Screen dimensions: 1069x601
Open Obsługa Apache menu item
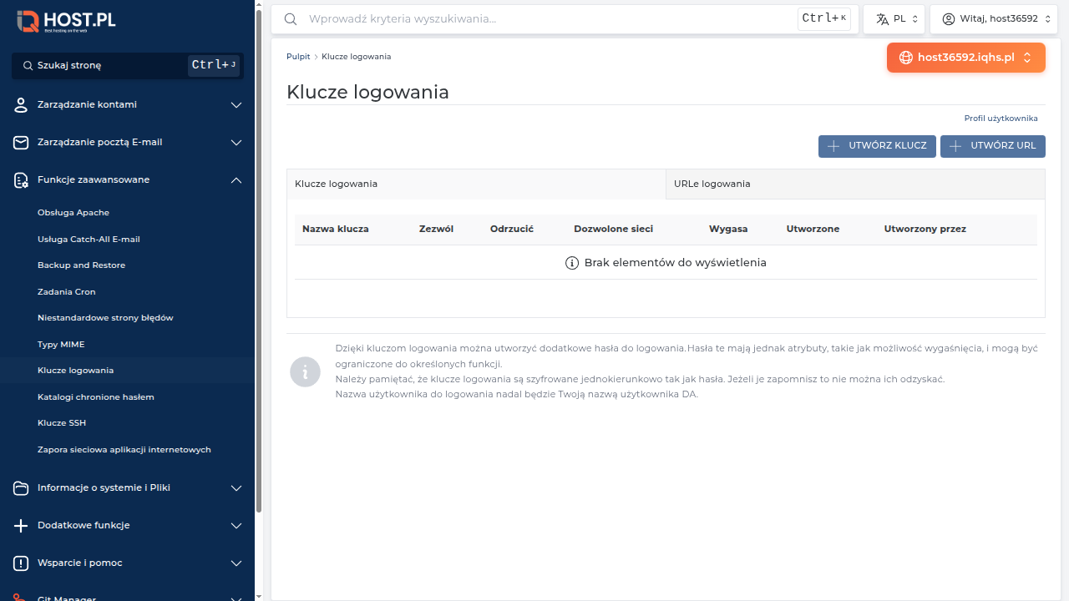pos(73,213)
